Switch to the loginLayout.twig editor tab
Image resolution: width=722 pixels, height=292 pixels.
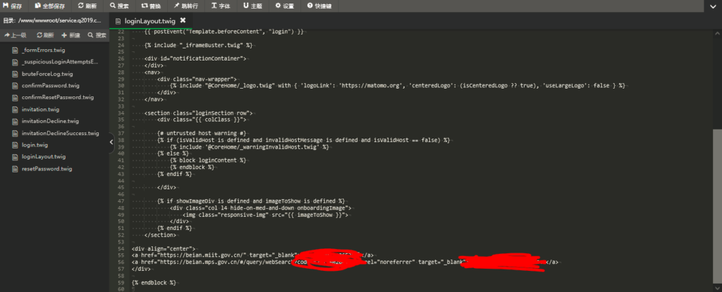tap(149, 21)
